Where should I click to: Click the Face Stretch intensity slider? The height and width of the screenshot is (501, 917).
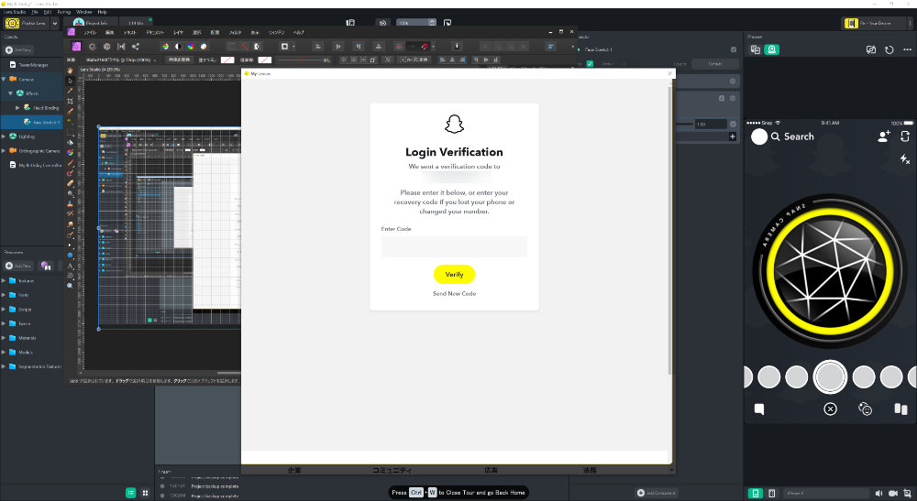tap(684, 124)
